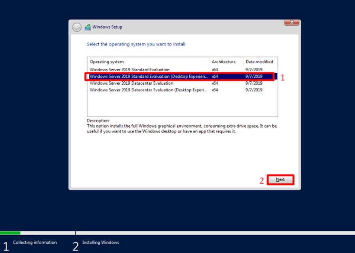
Task: Select the first Windows Server 2019 Standard Evaluation entry
Action: click(129, 70)
